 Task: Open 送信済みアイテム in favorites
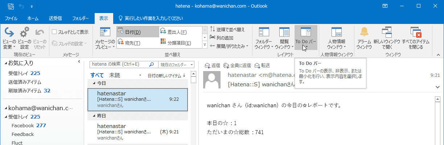coord(25,82)
